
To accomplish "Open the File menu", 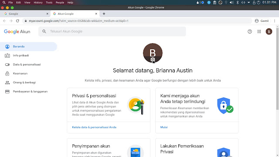I will (x=10, y=3).
